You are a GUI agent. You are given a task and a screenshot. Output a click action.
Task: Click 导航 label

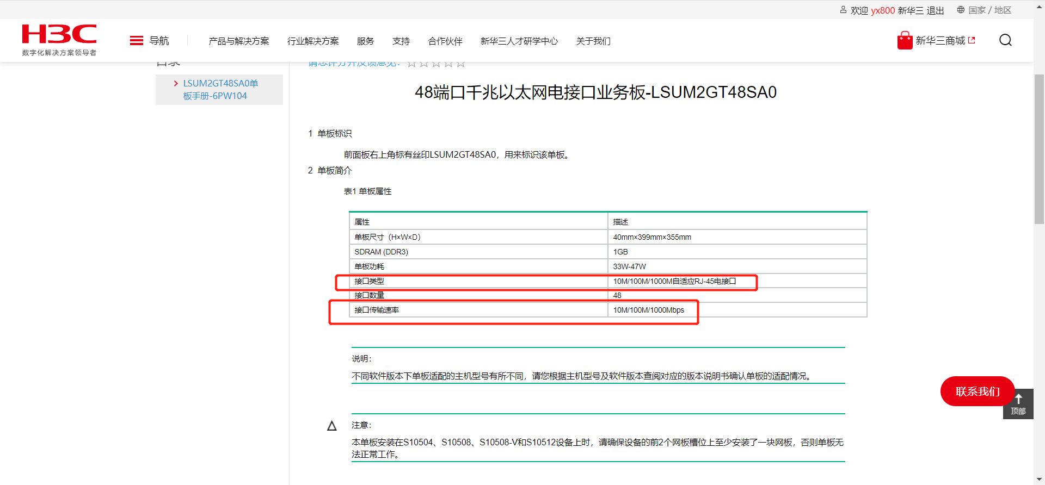[x=159, y=41]
